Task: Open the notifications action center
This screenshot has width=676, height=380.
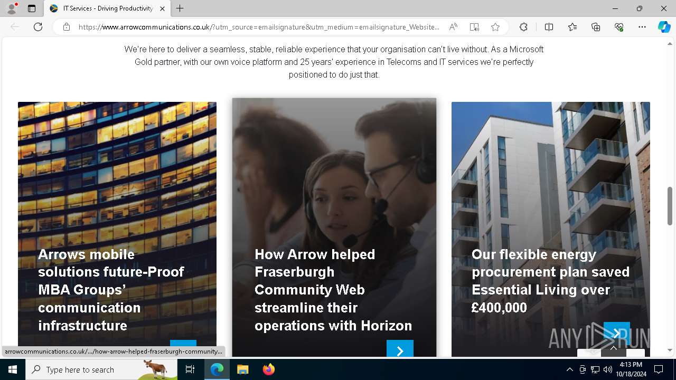Action: [x=659, y=369]
